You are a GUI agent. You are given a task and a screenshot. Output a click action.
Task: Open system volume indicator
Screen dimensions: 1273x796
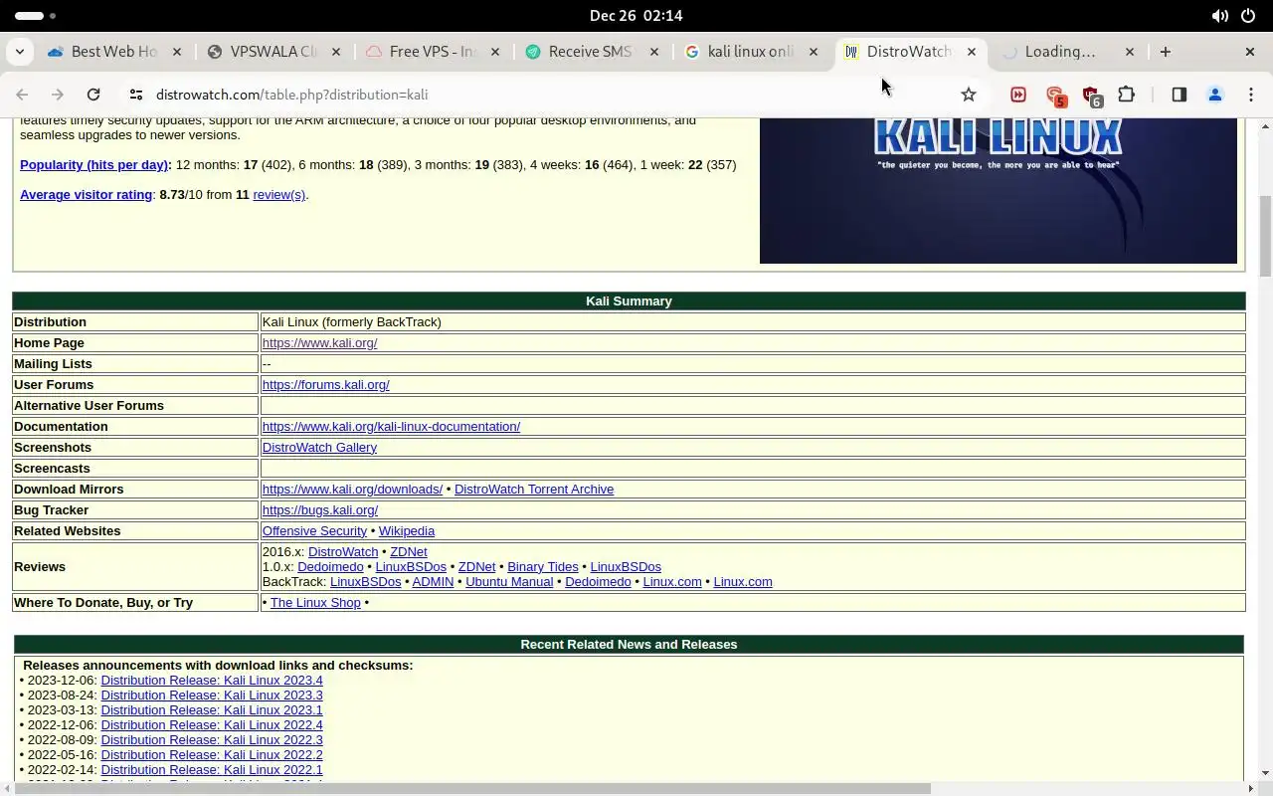click(x=1219, y=16)
